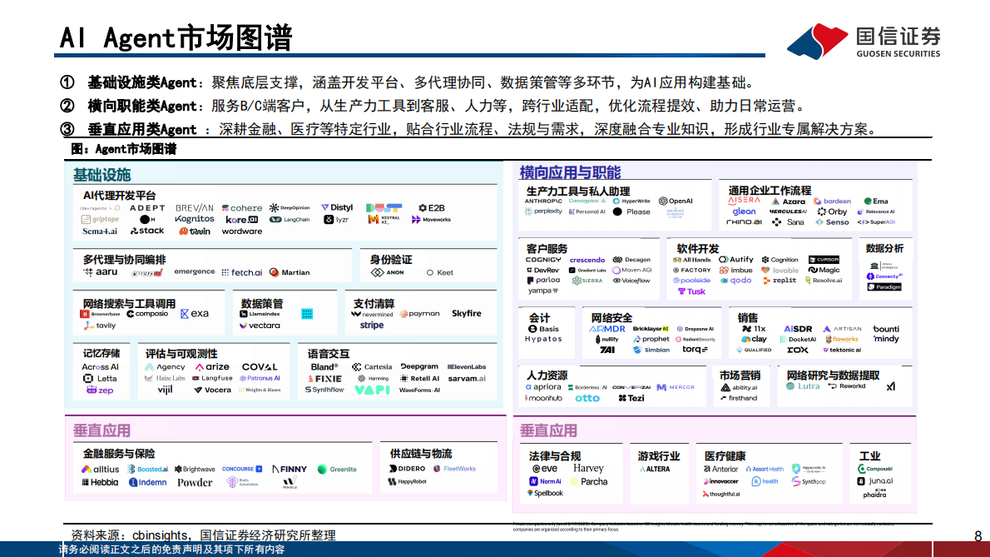Click the replit logo

tap(780, 281)
